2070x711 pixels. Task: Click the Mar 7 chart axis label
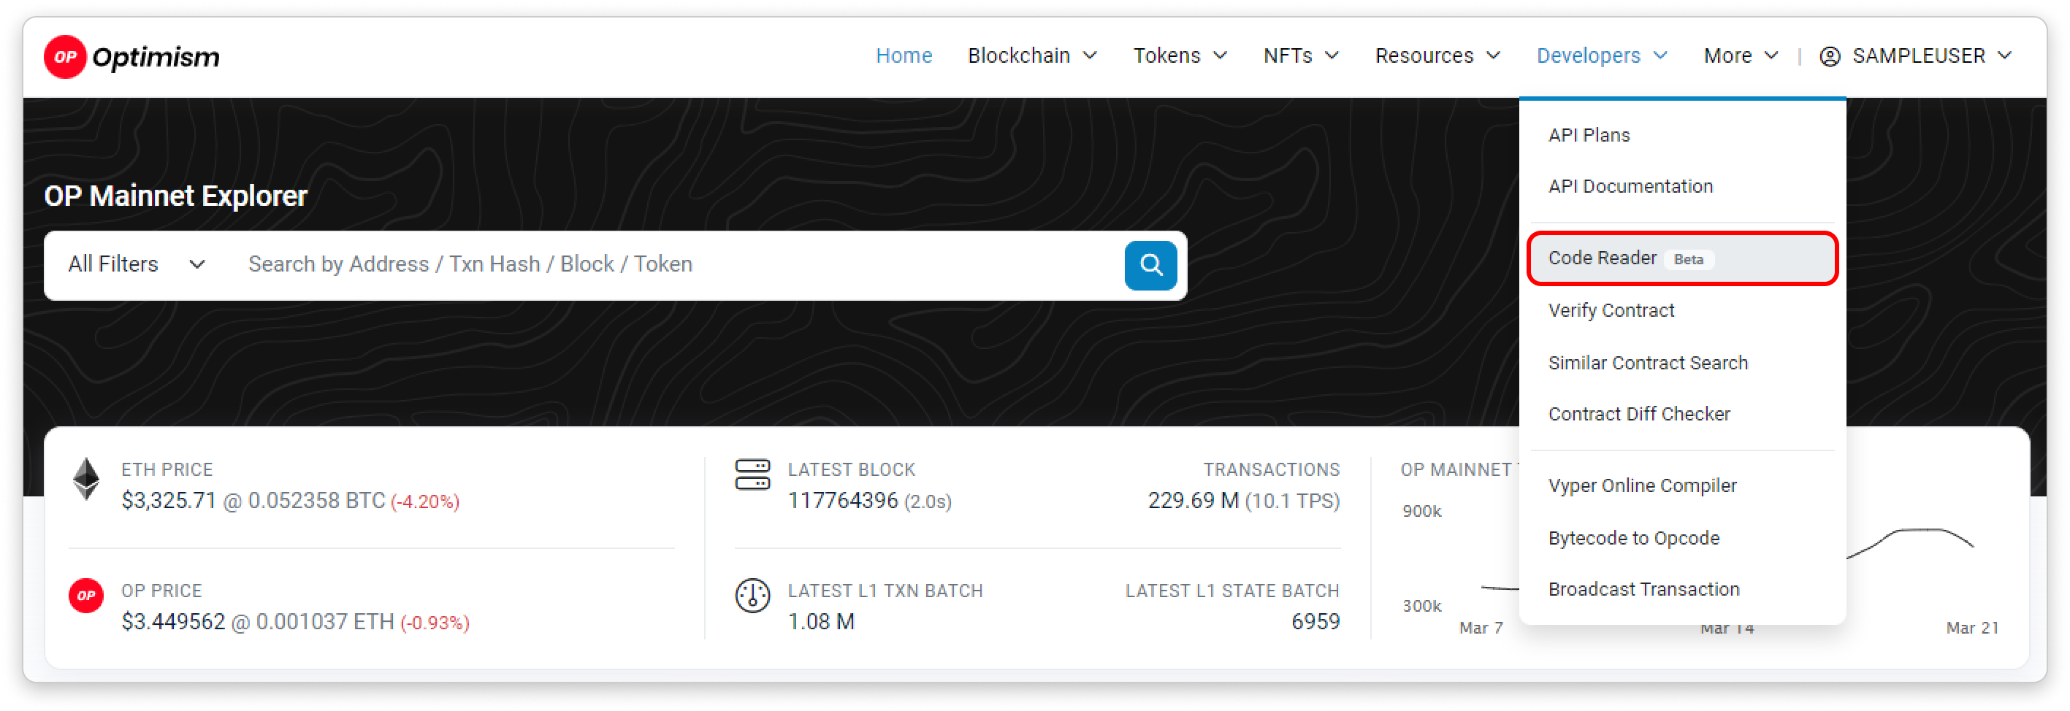[1480, 629]
